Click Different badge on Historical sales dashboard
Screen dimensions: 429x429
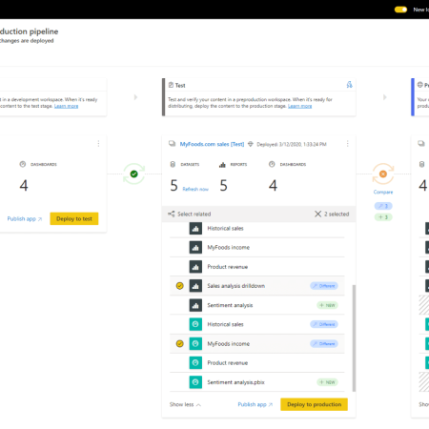pos(324,324)
